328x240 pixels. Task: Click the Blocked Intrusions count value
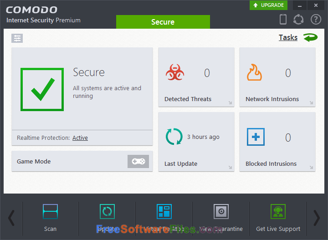click(x=288, y=138)
